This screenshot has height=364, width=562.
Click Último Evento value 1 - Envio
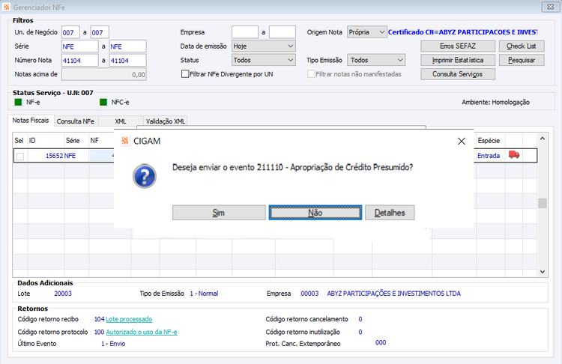(x=113, y=344)
